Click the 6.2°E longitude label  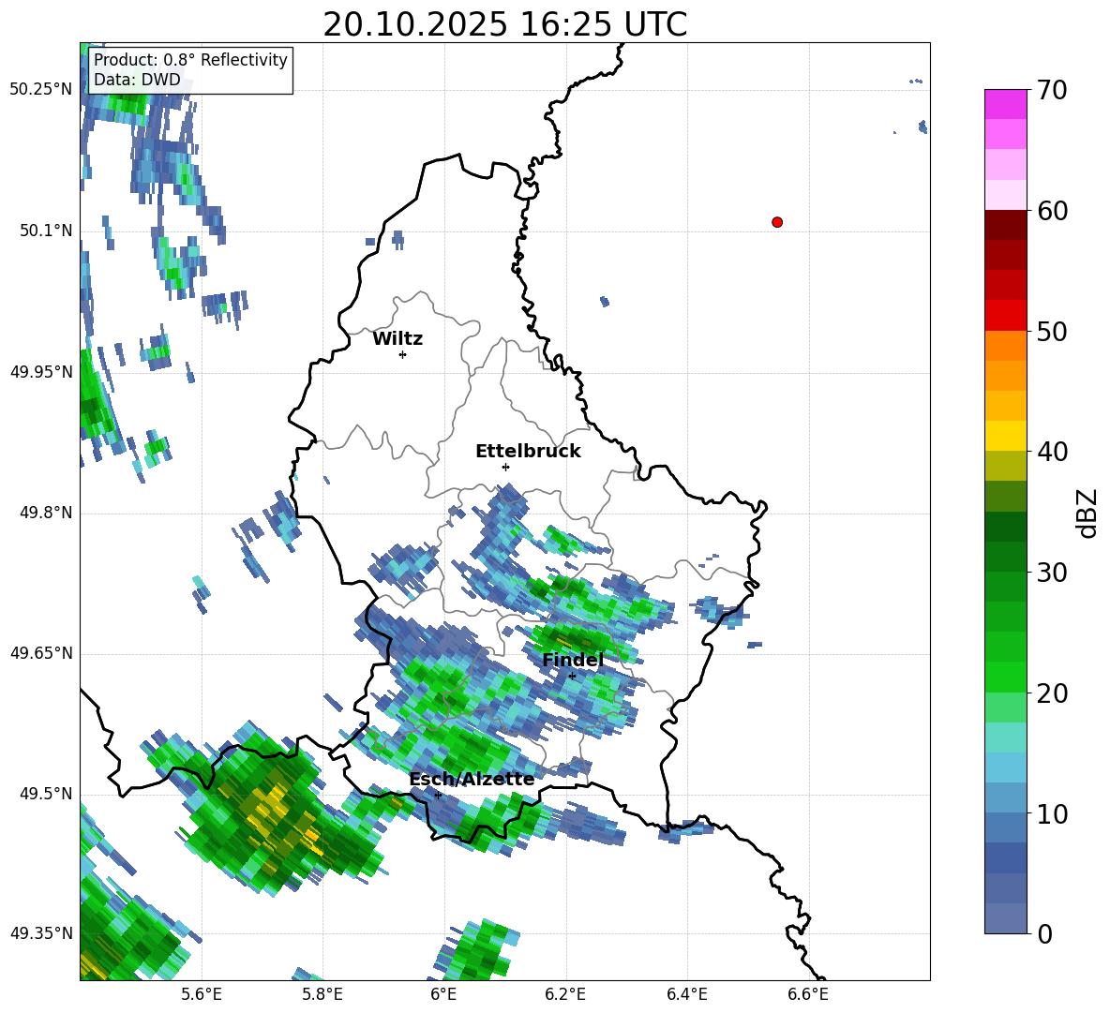click(565, 994)
